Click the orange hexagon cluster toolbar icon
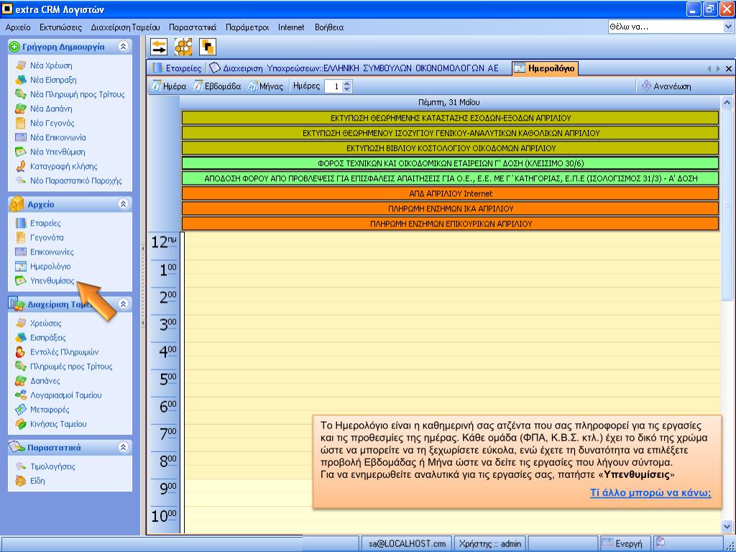The width and height of the screenshot is (736, 552). (x=183, y=47)
